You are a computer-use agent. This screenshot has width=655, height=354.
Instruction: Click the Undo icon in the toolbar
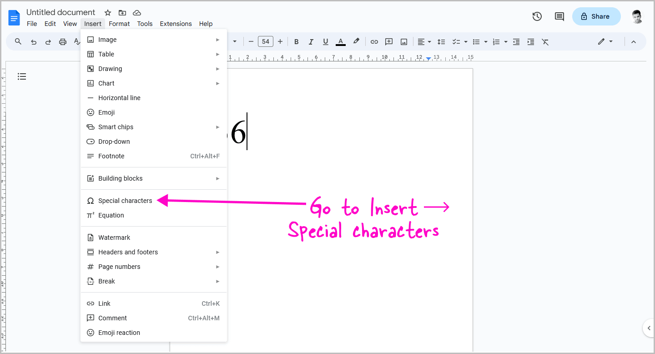(33, 41)
